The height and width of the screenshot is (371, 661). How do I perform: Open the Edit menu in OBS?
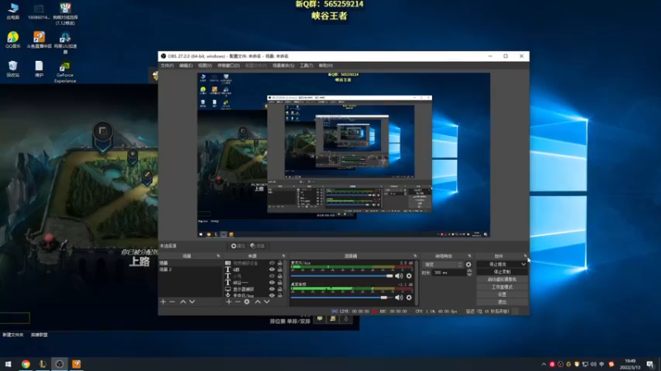click(x=185, y=66)
